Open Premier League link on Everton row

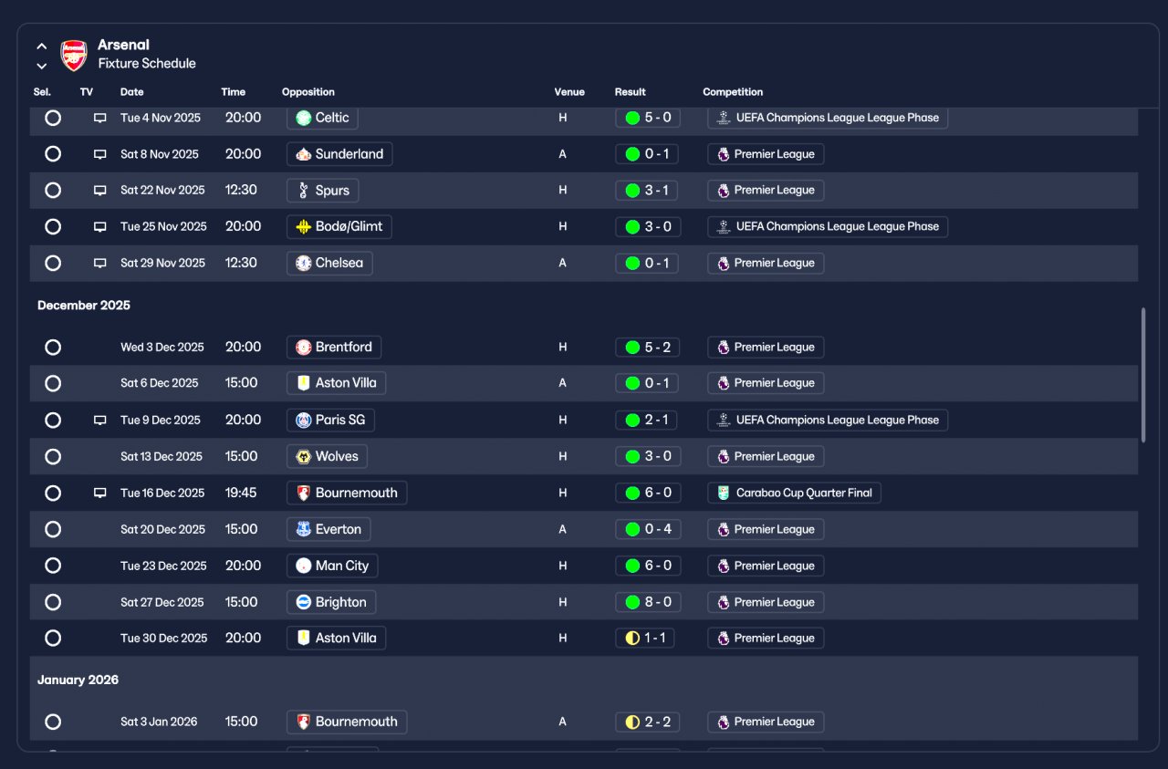pos(766,529)
